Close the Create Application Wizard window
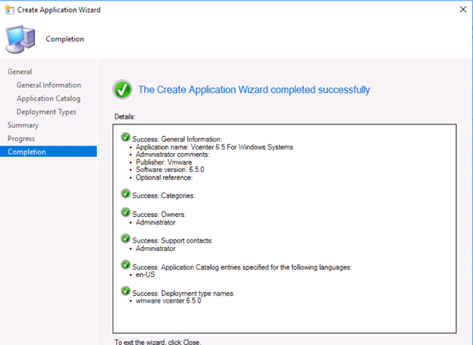The image size is (473, 345). point(463,10)
